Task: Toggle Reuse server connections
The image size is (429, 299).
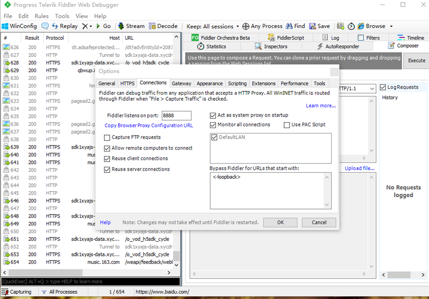Action: [107, 170]
